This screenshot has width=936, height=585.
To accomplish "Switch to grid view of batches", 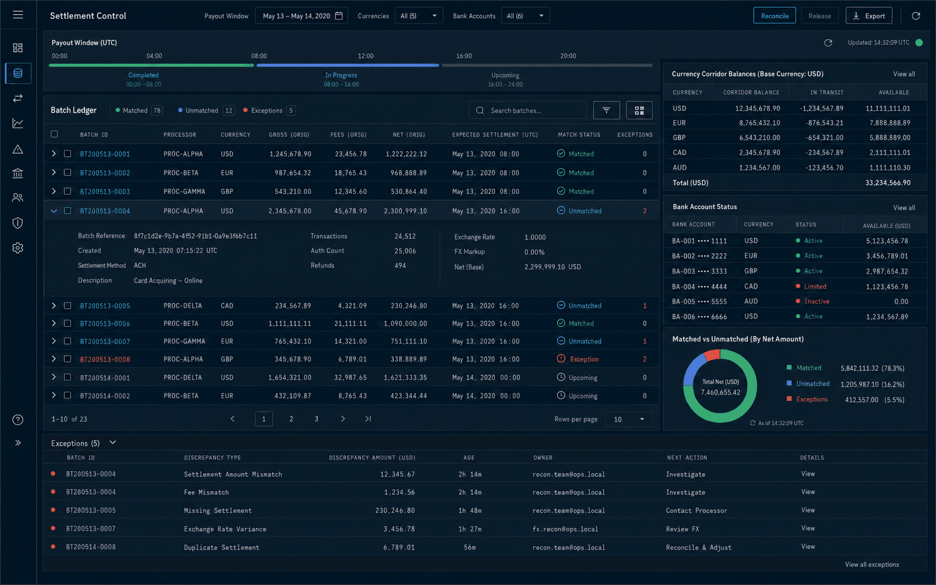I will pos(639,110).
